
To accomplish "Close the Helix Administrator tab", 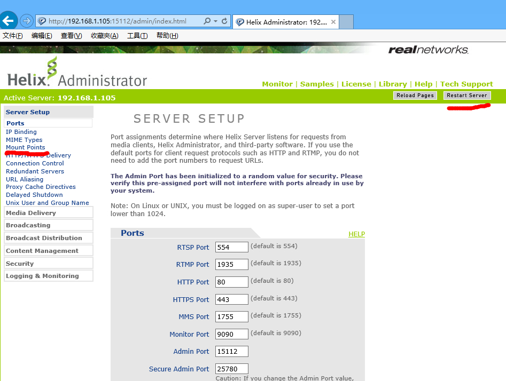I will pos(333,22).
